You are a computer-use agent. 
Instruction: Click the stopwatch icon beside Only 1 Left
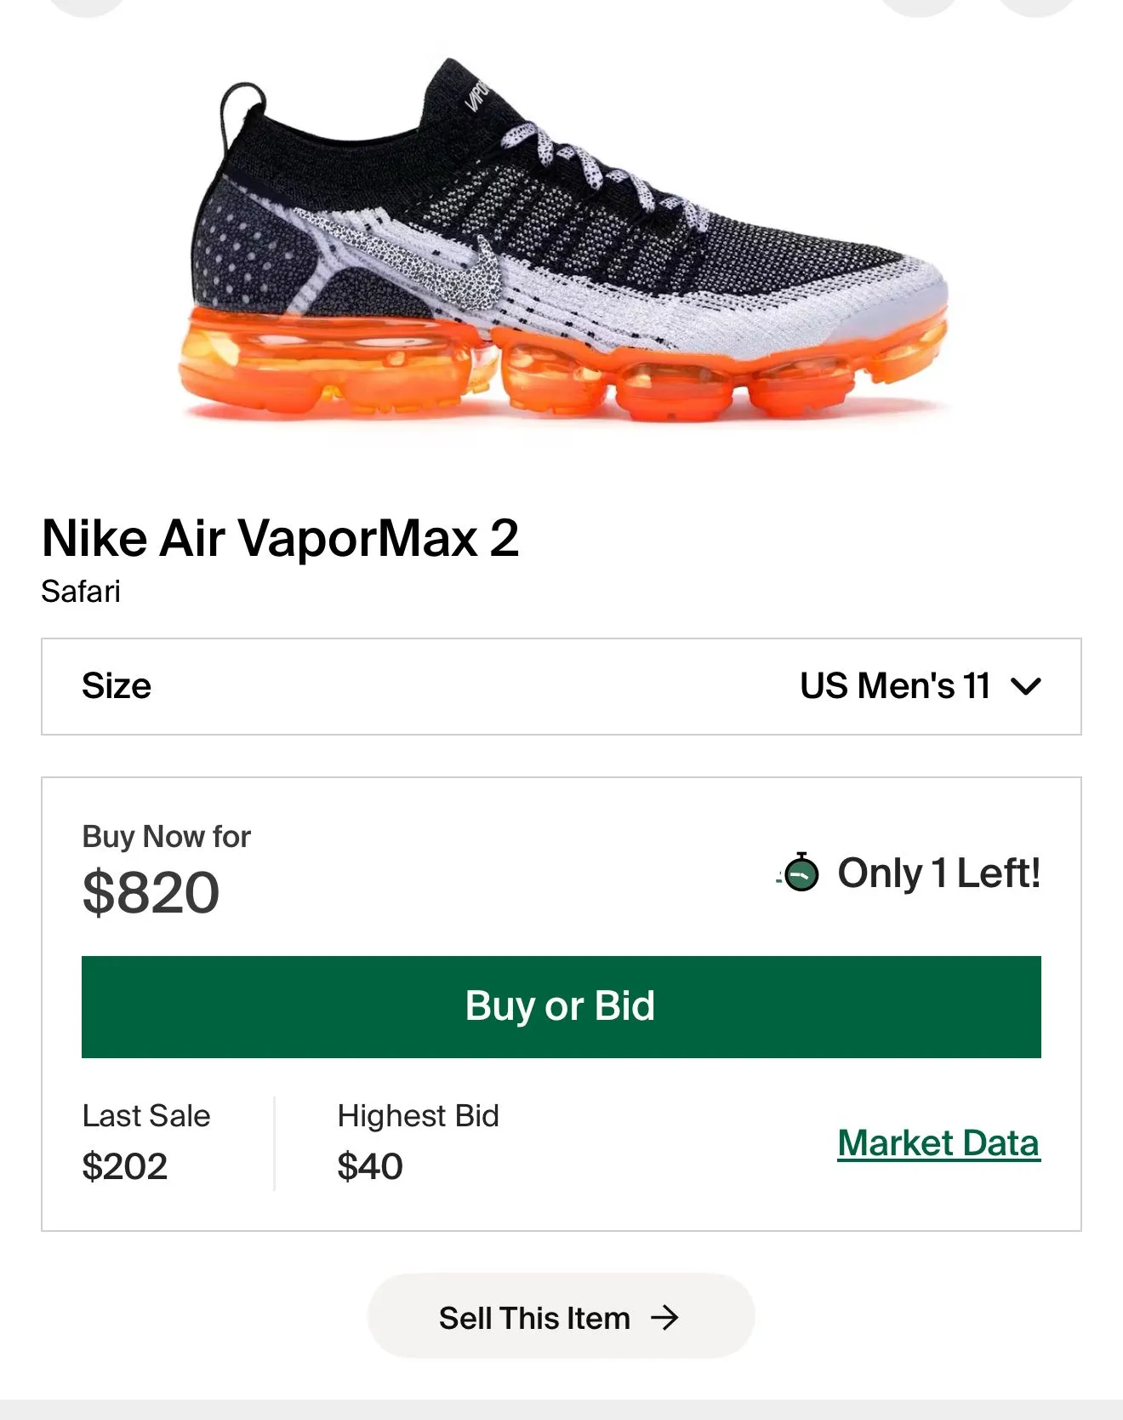(x=800, y=873)
